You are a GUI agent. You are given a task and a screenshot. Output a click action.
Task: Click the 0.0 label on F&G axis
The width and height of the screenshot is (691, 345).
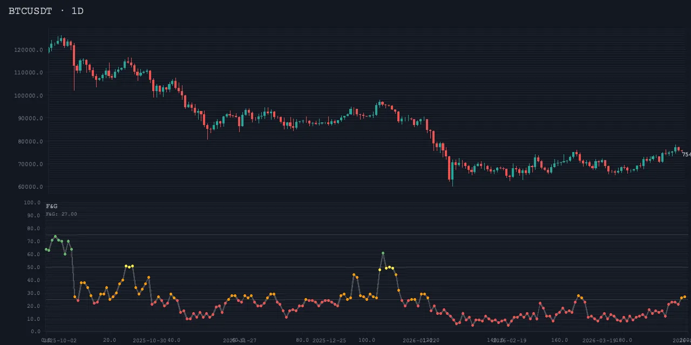click(36, 332)
